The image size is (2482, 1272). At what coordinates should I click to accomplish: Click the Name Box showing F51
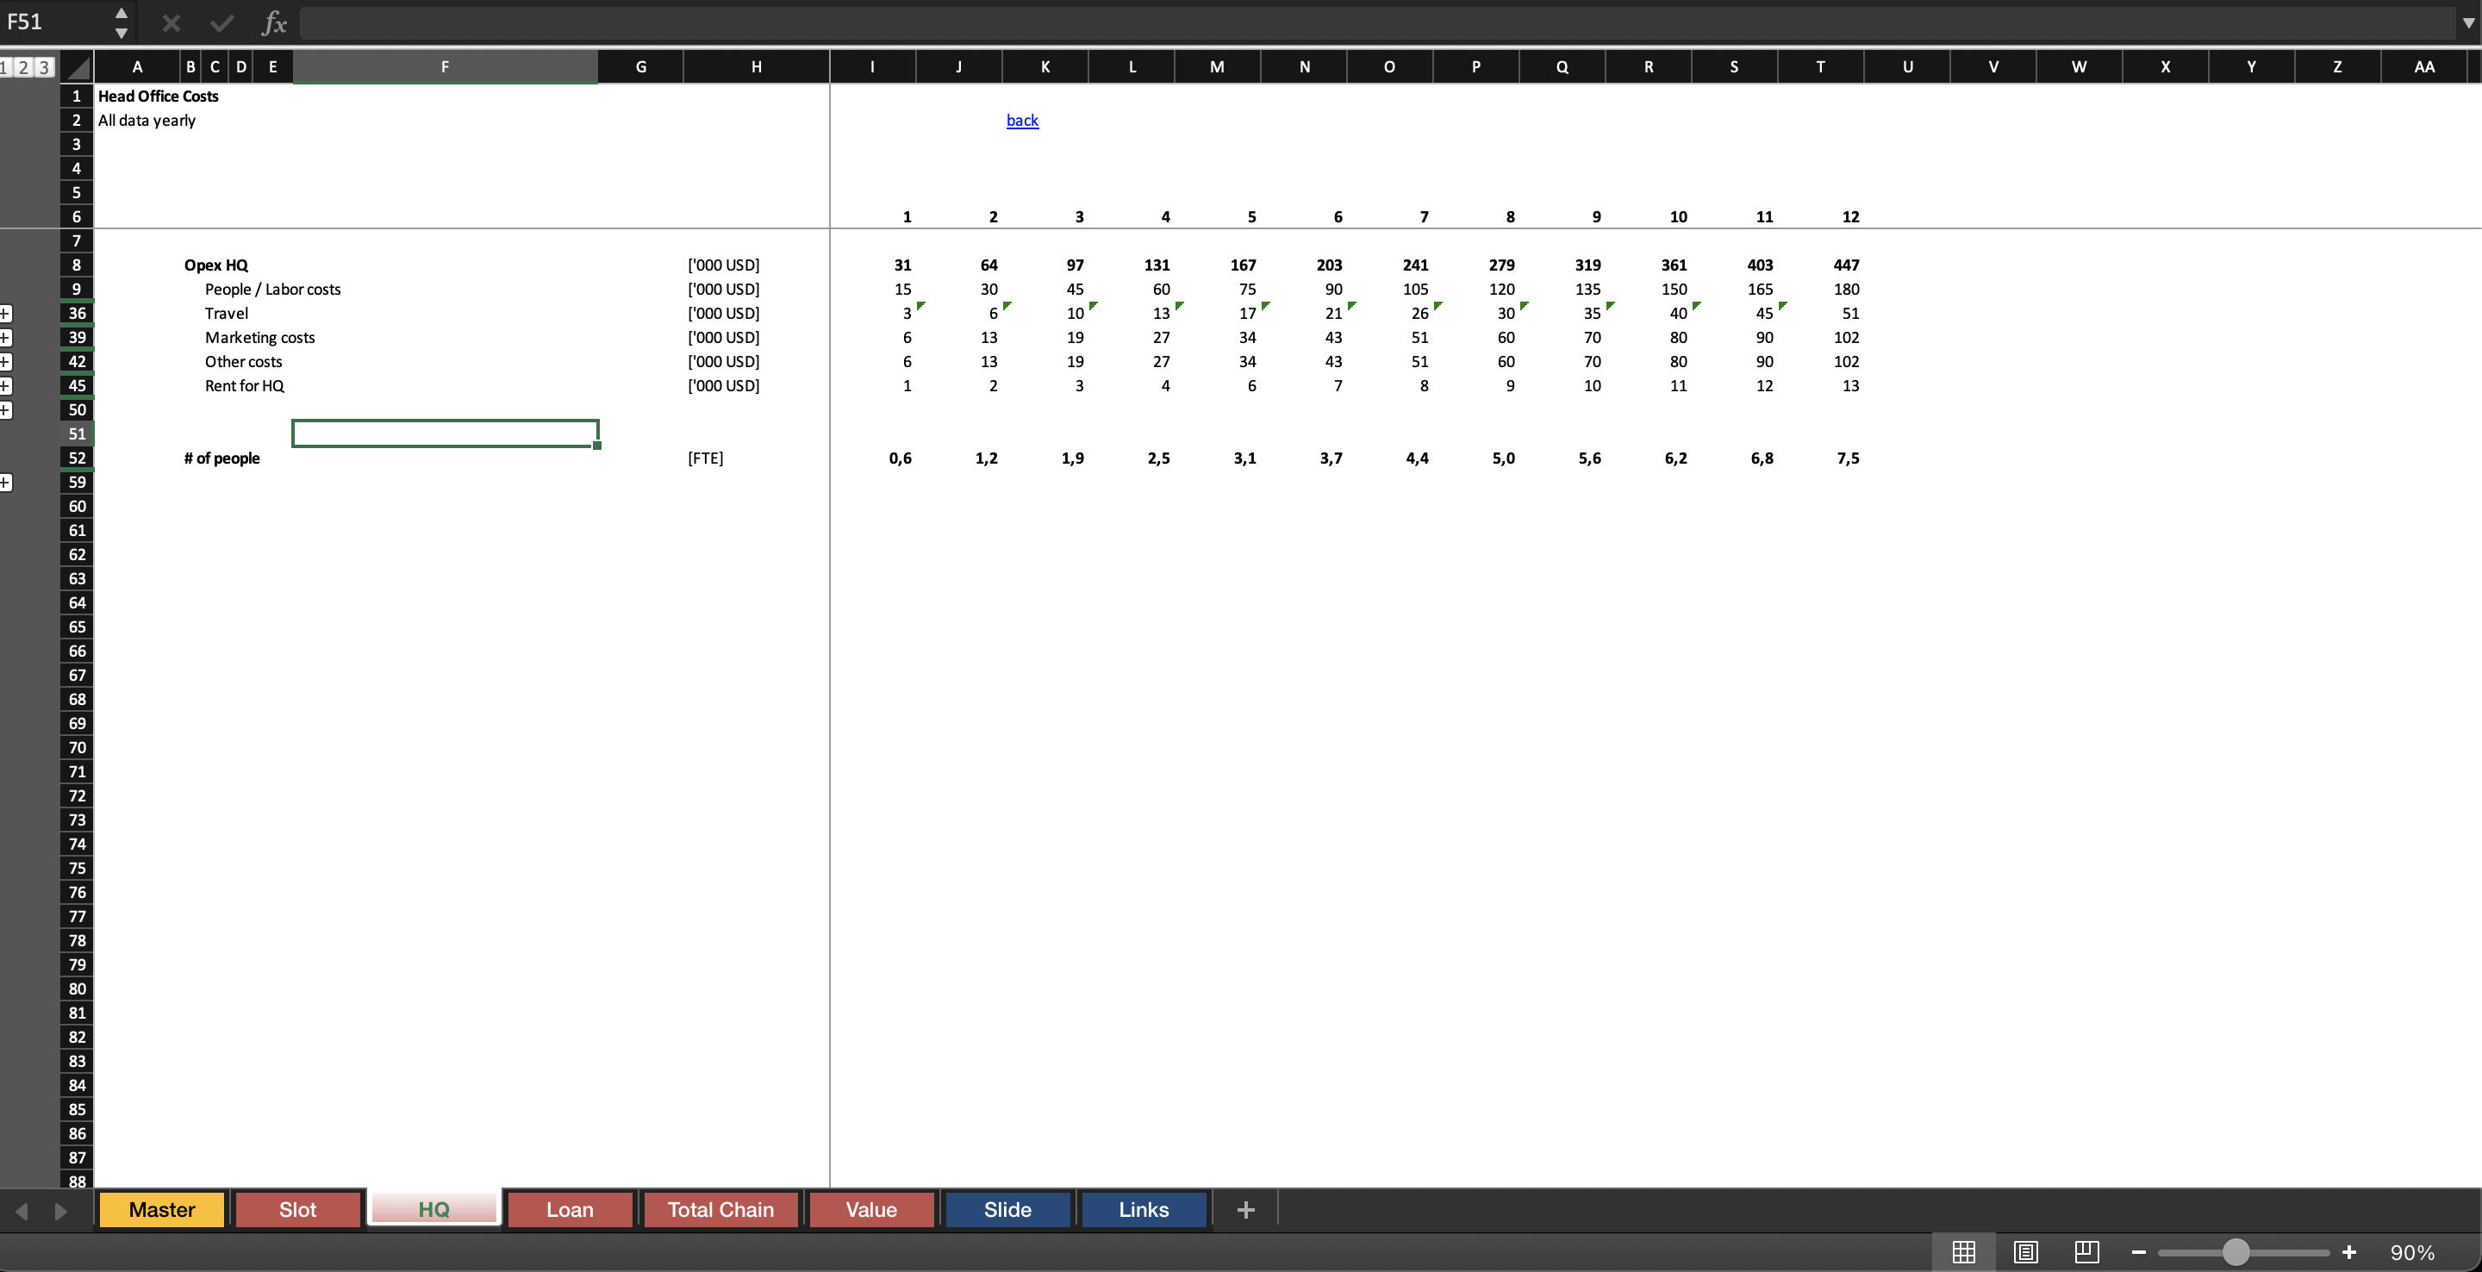pos(56,22)
